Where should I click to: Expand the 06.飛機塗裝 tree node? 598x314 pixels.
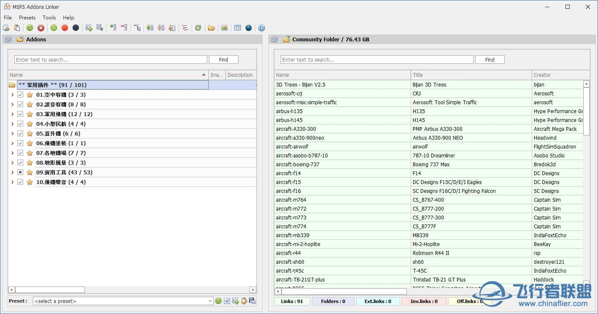pyautogui.click(x=12, y=143)
